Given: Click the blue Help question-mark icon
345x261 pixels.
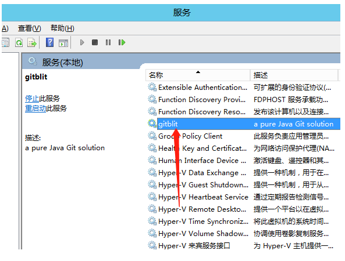Looking at the screenshot, I should pyautogui.click(x=49, y=42).
